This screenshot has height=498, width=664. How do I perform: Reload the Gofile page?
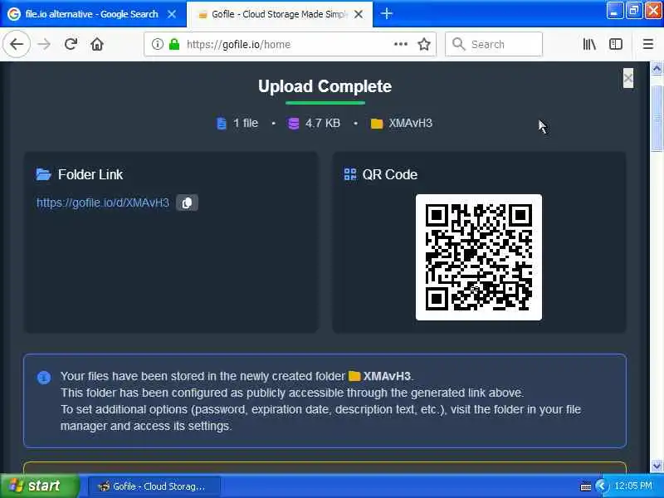pyautogui.click(x=71, y=44)
